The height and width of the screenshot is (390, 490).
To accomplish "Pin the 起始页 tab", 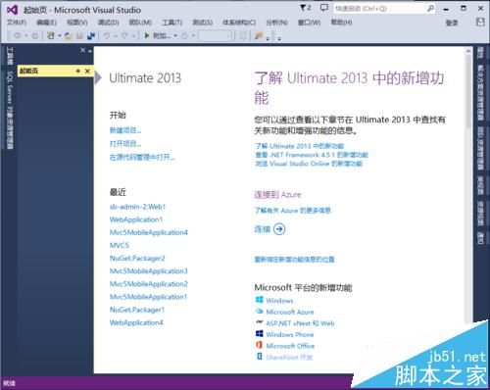I will (x=77, y=71).
